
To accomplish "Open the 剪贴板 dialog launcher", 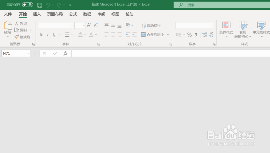I will 33,44.
